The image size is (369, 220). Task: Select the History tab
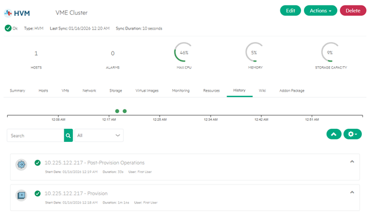(239, 90)
